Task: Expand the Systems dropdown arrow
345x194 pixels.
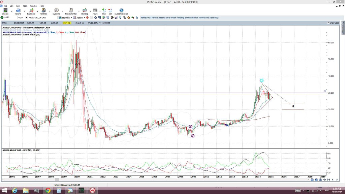Action: [63, 11]
